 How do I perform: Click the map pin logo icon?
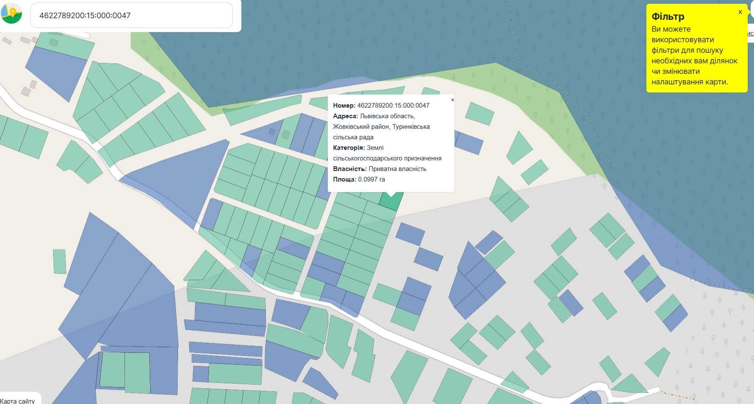click(12, 14)
